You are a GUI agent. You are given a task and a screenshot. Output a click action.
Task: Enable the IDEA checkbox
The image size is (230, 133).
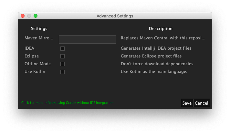click(x=63, y=48)
